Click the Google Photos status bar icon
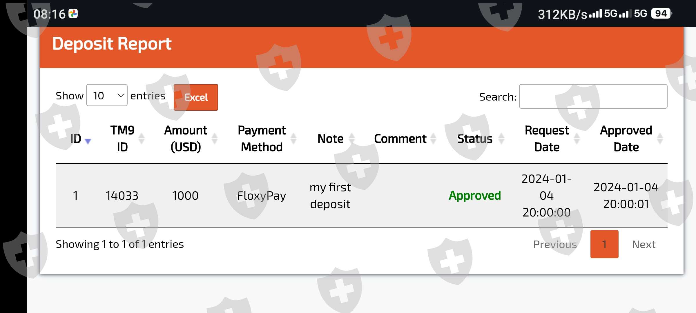696x313 pixels. pyautogui.click(x=73, y=14)
